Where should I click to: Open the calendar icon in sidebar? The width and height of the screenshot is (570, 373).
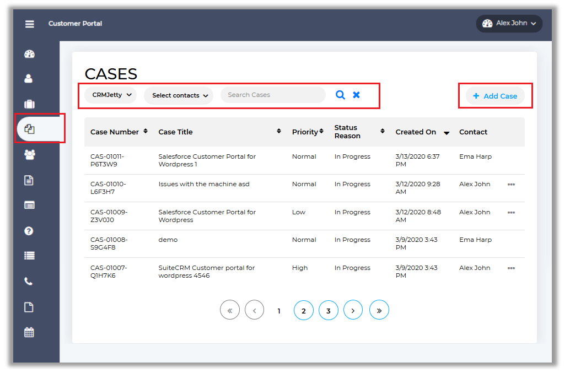[29, 332]
